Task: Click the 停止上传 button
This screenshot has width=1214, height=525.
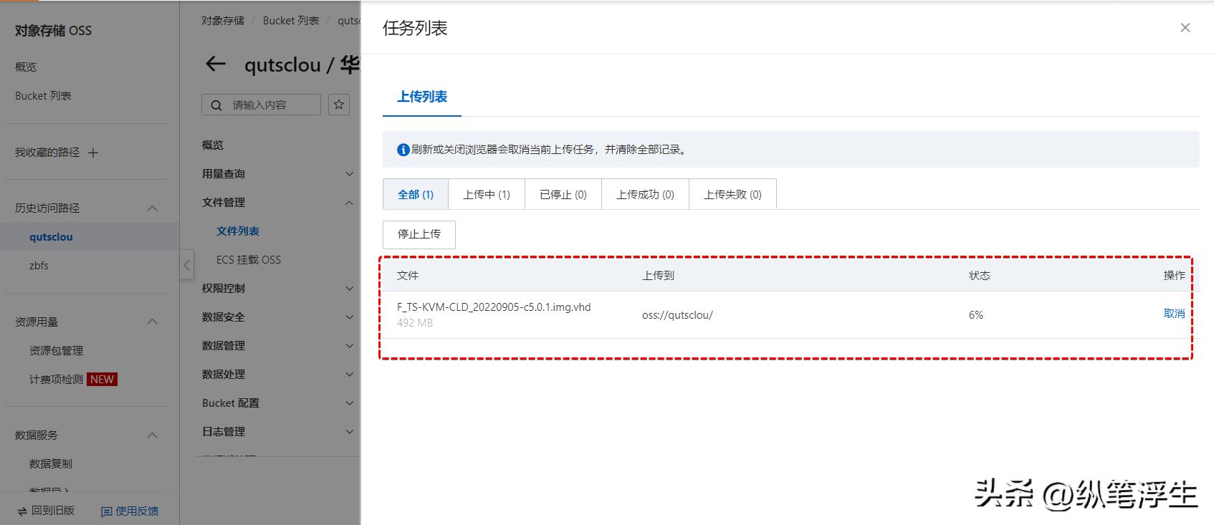Action: tap(419, 234)
